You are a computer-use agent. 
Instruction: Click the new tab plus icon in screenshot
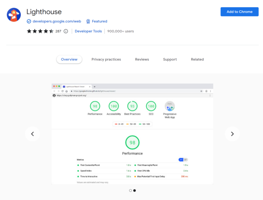(x=95, y=87)
